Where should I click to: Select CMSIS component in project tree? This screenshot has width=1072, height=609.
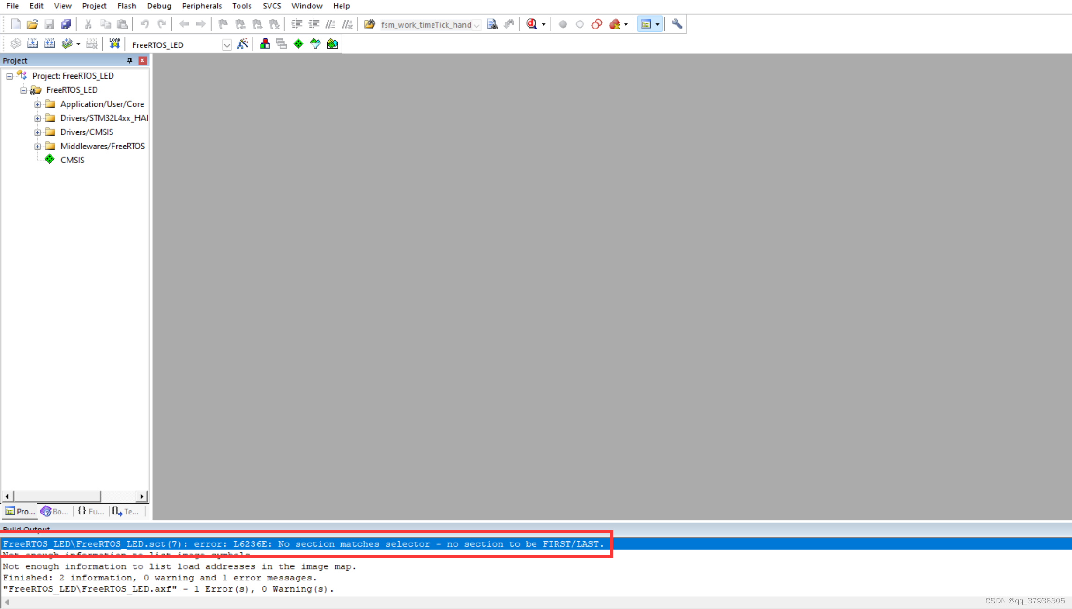tap(72, 160)
